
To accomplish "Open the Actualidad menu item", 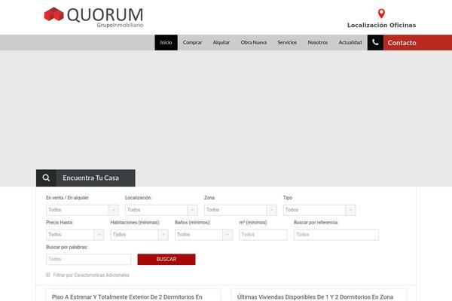I will (x=350, y=43).
